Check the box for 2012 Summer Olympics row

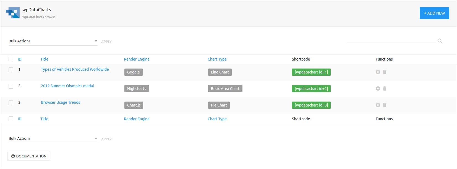[x=11, y=86]
